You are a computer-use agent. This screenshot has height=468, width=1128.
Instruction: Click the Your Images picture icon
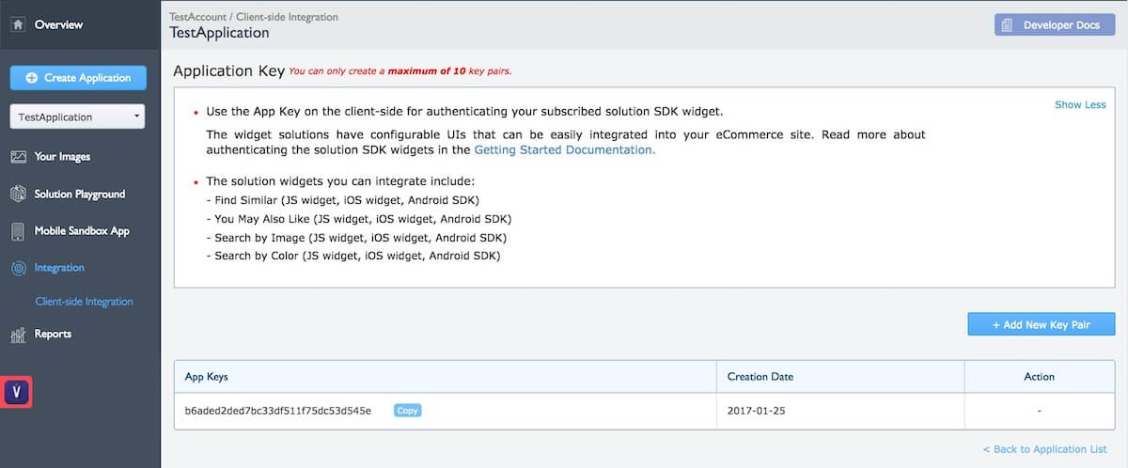tap(18, 157)
